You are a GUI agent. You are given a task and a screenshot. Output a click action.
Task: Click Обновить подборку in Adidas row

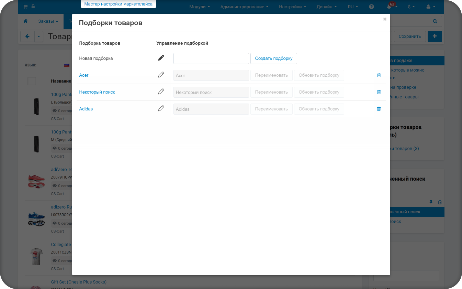pos(319,109)
